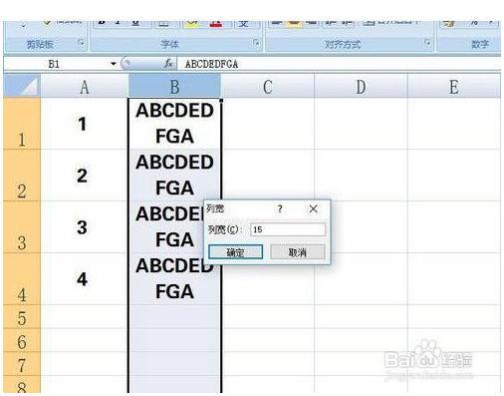The width and height of the screenshot is (504, 396).
Task: Select column C header
Action: (x=268, y=86)
